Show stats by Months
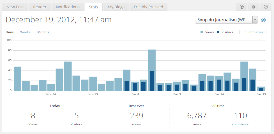Viewport: 274px width, 134px height. (x=43, y=32)
